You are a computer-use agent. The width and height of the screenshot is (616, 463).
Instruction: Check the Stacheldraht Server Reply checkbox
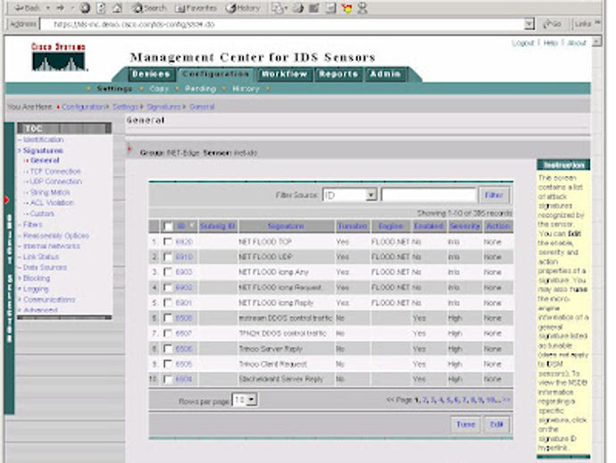[168, 379]
